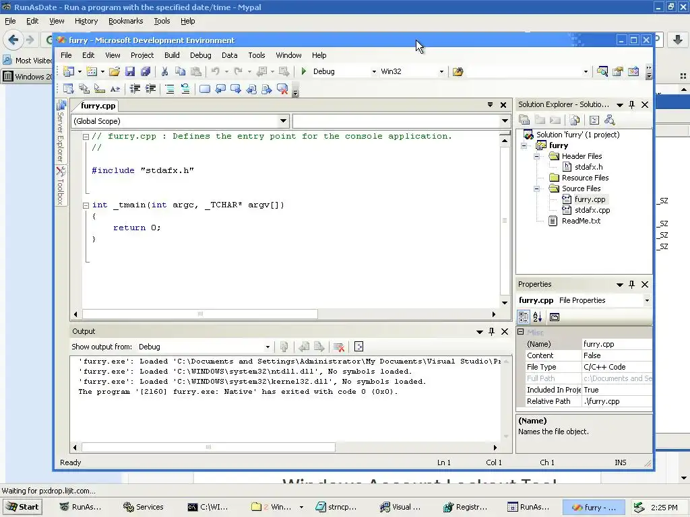Open the Project menu
Viewport: 690px width, 517px height.
pyautogui.click(x=142, y=55)
